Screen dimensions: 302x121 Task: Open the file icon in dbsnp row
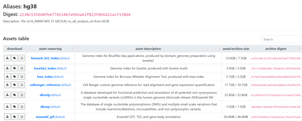(x=22, y=107)
